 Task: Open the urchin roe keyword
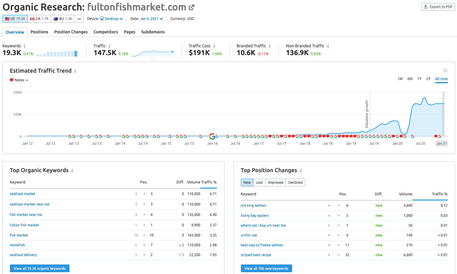pos(249,235)
